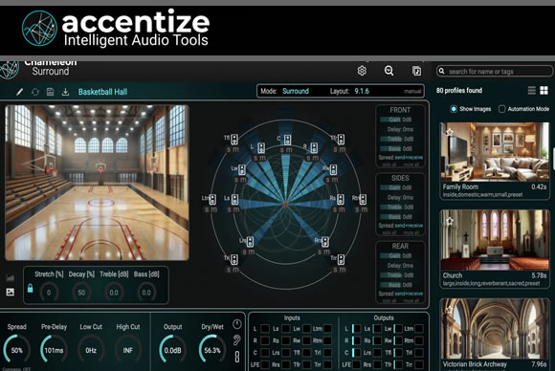Image resolution: width=555 pixels, height=371 pixels.
Task: Adjust the REAR Bass slider
Action: pyautogui.click(x=390, y=285)
